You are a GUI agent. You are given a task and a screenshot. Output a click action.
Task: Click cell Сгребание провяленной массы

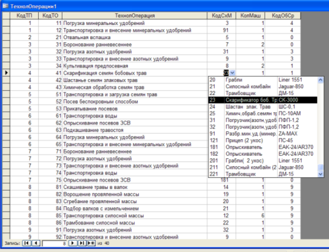[135, 201]
